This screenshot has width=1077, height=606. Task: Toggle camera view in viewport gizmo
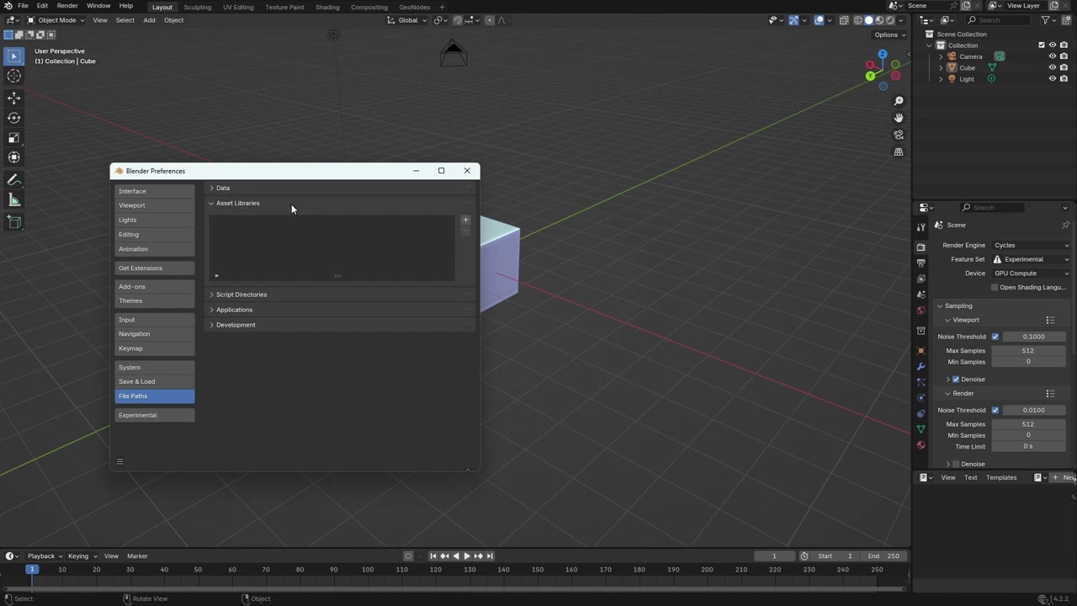coord(899,135)
